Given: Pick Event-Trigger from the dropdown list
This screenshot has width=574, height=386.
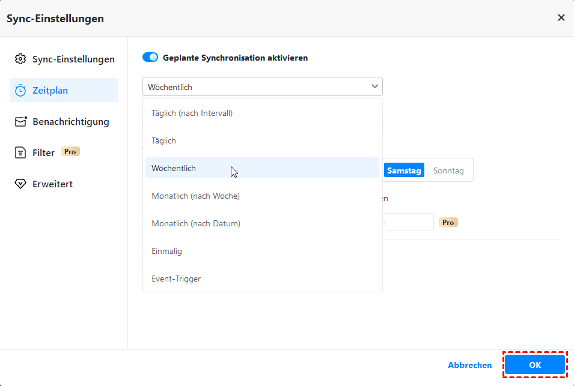Looking at the screenshot, I should (x=176, y=279).
